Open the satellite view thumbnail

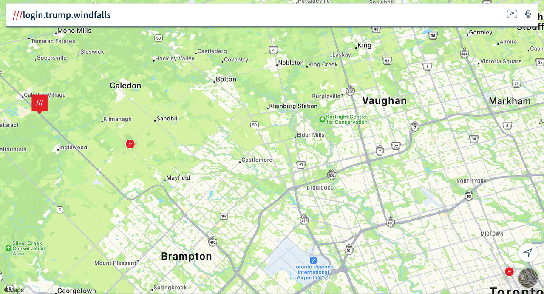[x=528, y=278]
